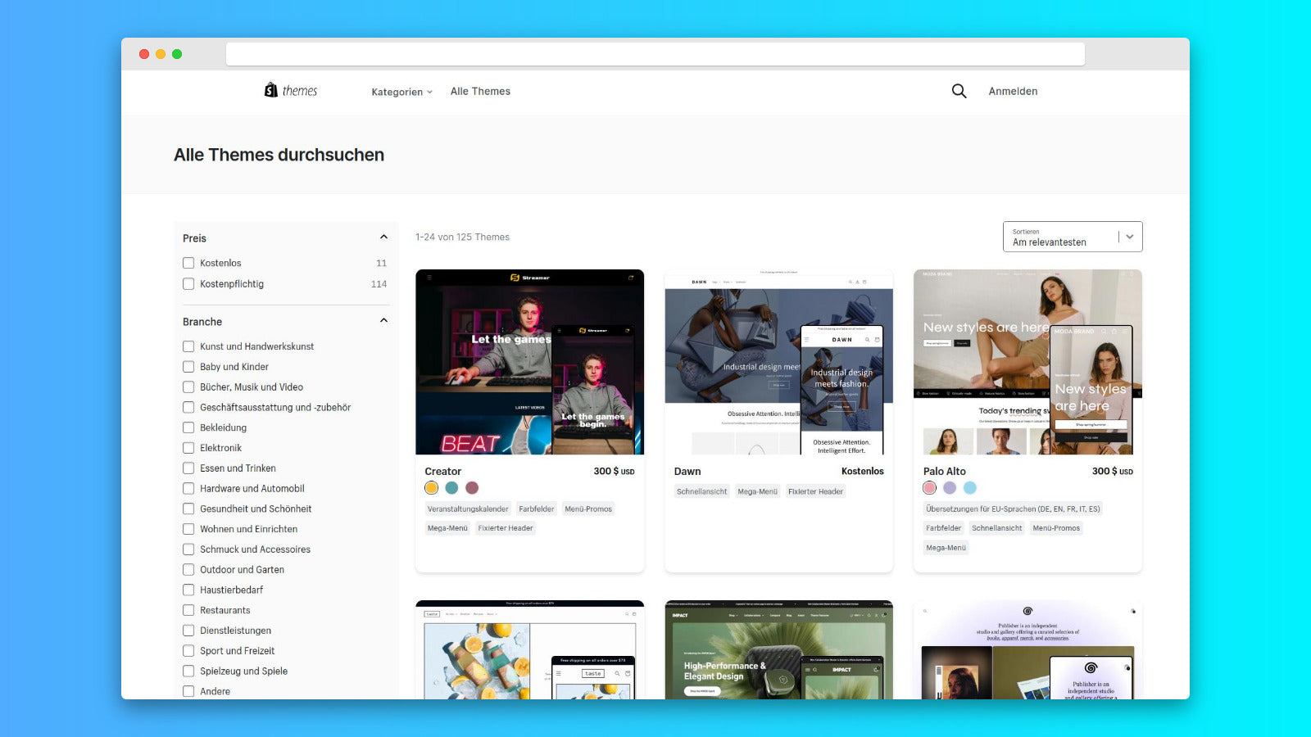Collapse the Preis filter section

click(x=383, y=237)
